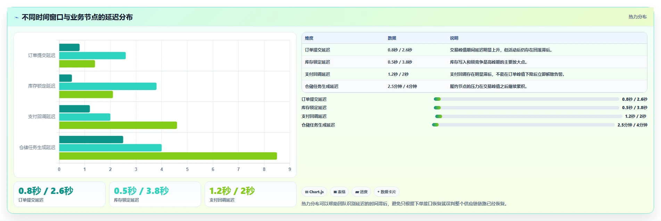The width and height of the screenshot is (661, 221).
Task: Click the footer note starting 热力分布可以帮助团队
Action: pyautogui.click(x=405, y=204)
